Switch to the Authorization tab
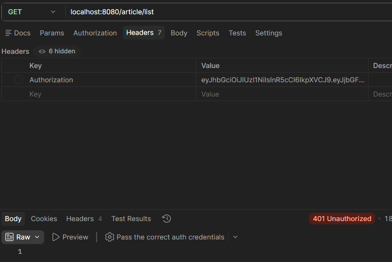The width and height of the screenshot is (392, 262). 95,33
